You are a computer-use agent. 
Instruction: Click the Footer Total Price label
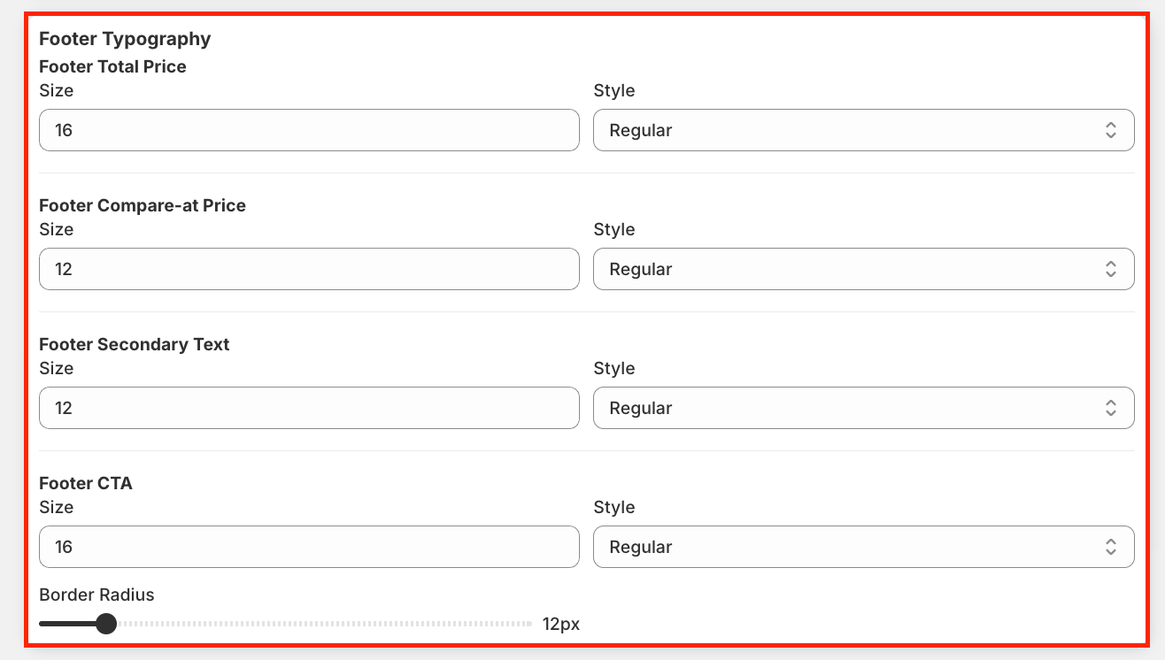pos(112,66)
